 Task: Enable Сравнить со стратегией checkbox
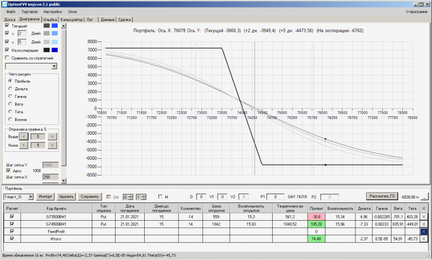pos(7,58)
